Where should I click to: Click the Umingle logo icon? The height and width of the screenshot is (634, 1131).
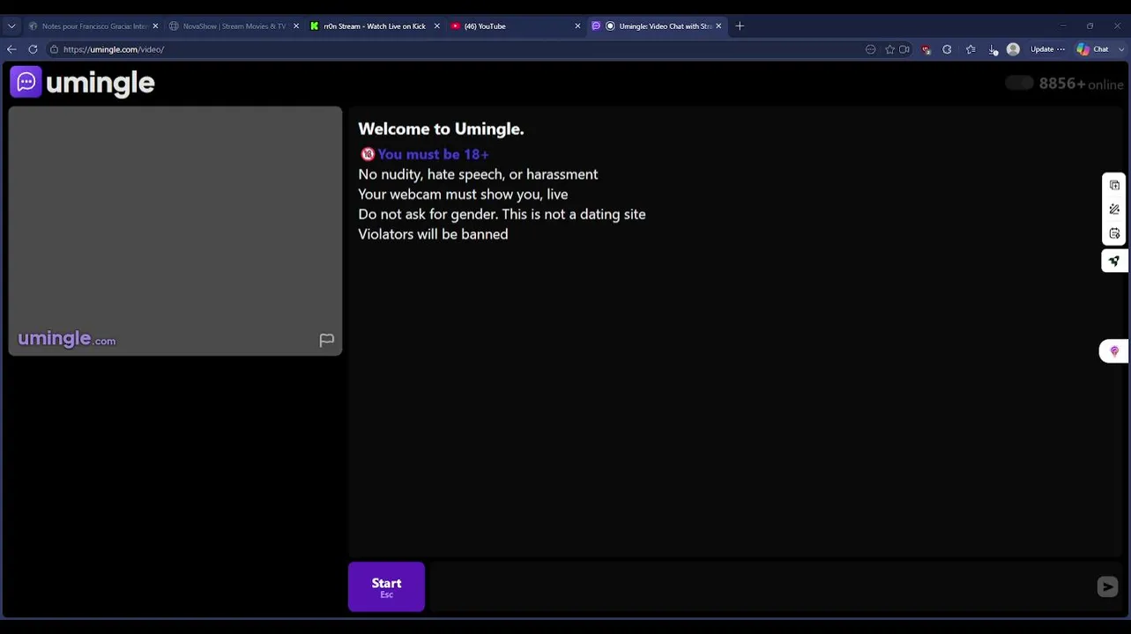click(x=26, y=83)
